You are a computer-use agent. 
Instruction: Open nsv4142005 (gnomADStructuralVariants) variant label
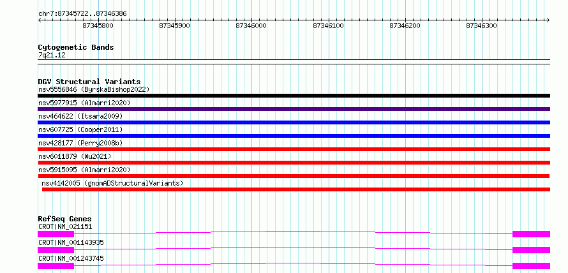(112, 183)
